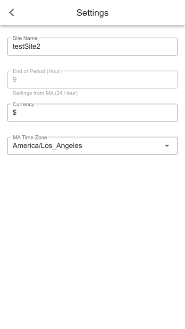Click the Site Name field label
The height and width of the screenshot is (329, 185).
[x=25, y=38]
